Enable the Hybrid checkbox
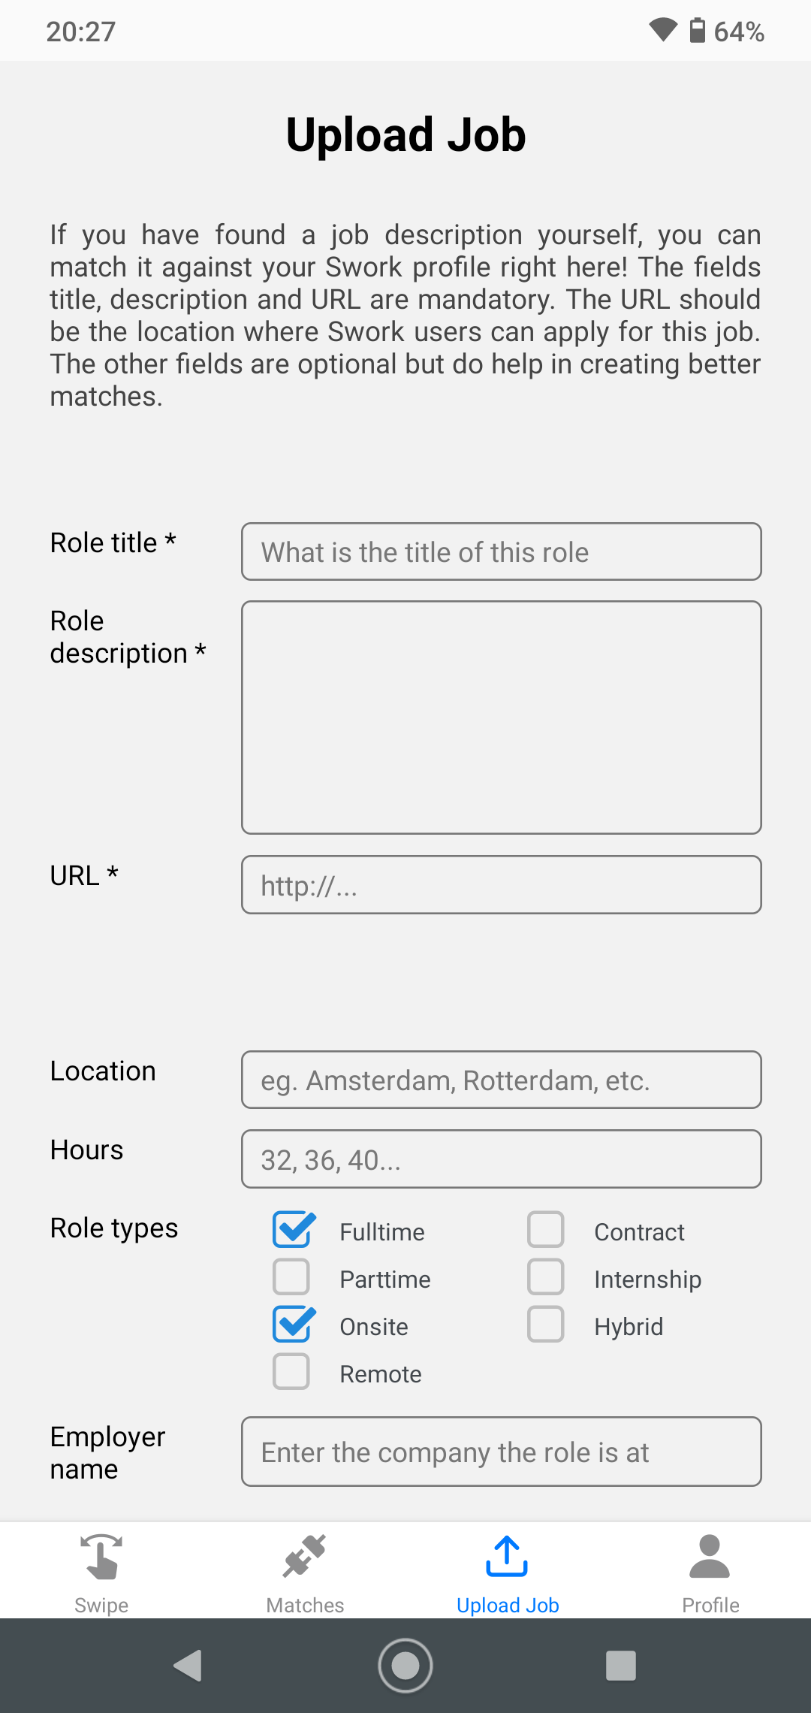 point(546,1325)
